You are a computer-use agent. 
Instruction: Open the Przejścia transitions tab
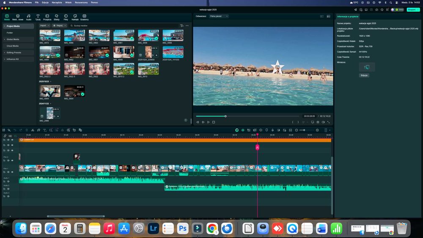tap(47, 17)
